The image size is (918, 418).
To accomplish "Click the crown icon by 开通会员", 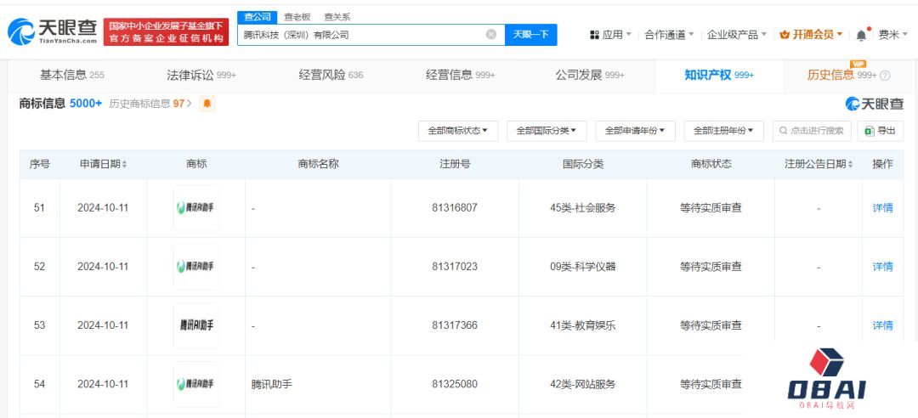I will (x=785, y=35).
